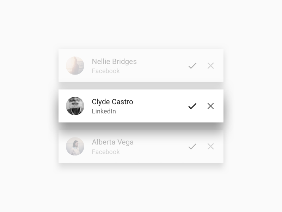
Task: Click the name Clyde Castro
Action: (x=112, y=102)
